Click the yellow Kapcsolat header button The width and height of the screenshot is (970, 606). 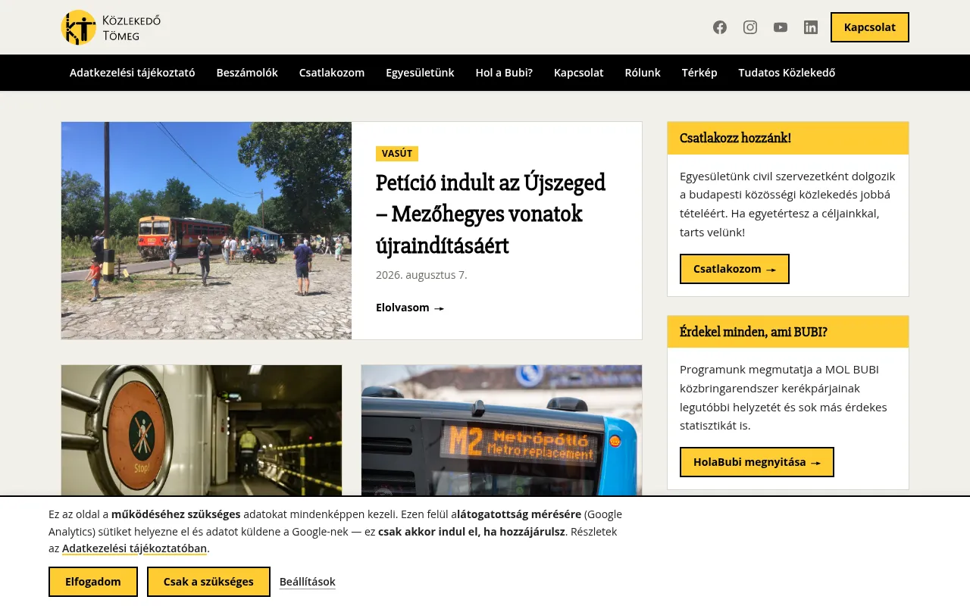point(870,27)
